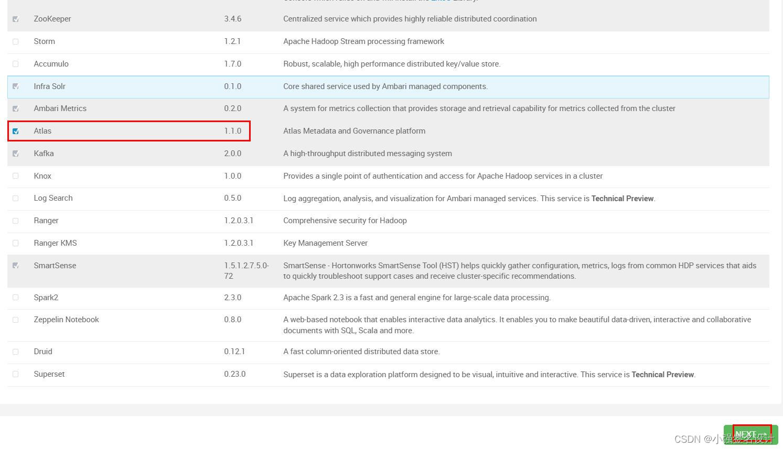783x449 pixels.
Task: Click the Ranger KMS service name
Action: 56,243
